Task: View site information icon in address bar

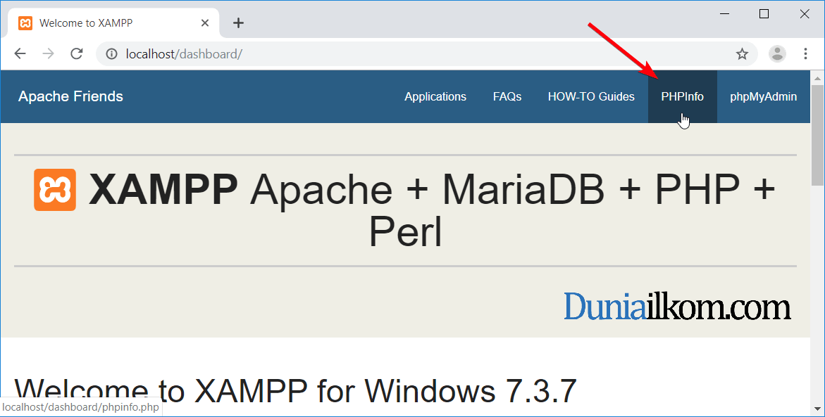Action: pos(111,53)
